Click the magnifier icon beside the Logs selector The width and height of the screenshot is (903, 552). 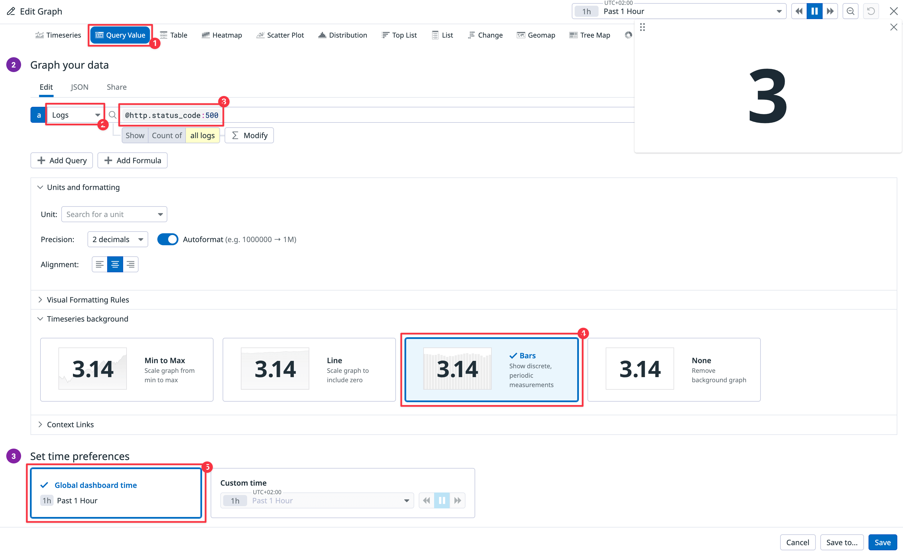[x=113, y=115]
